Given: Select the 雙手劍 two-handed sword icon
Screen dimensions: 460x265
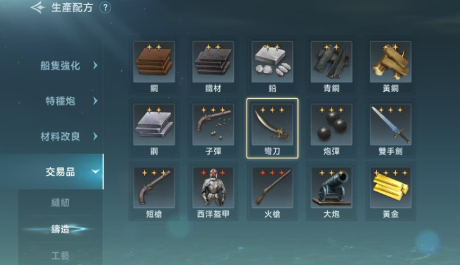Looking at the screenshot, I should coord(391,125).
